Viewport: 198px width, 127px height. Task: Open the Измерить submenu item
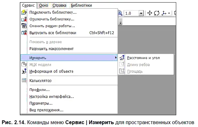[x=69, y=58]
